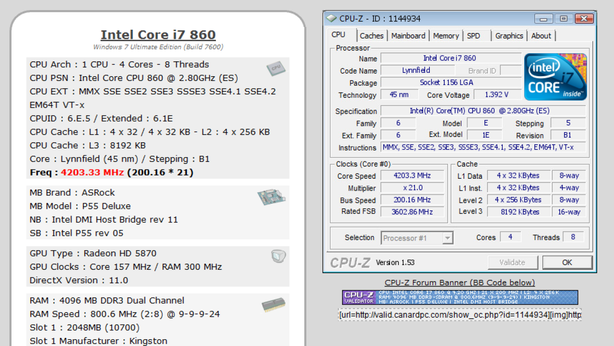Click the Windows 7 Ultimate Edition subtitle
614x346 pixels.
[x=158, y=47]
